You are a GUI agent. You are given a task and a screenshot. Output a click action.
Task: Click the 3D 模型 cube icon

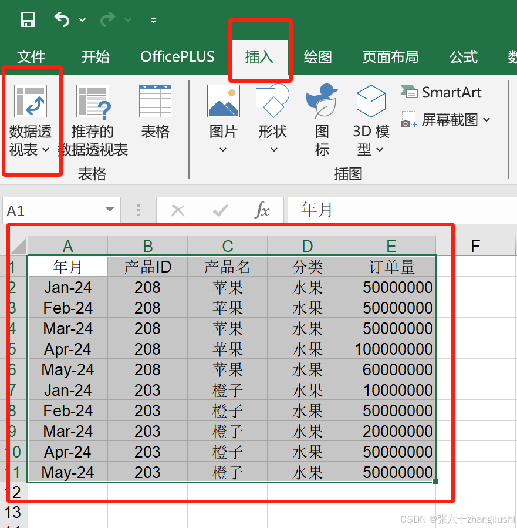coord(371,101)
